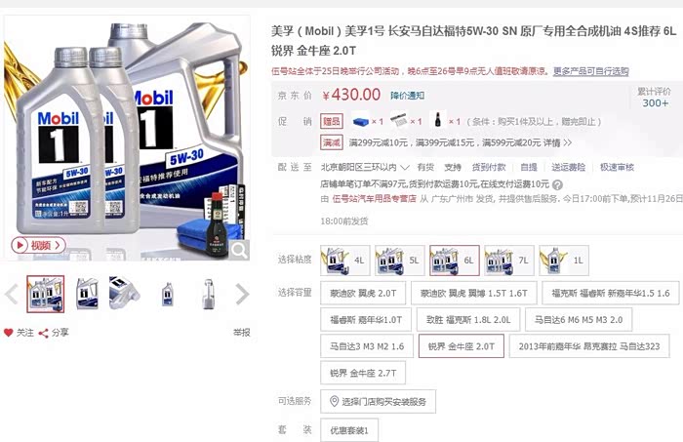Viewport: 683px width, 442px height.
Task: Open the 伍号站汽车用品专营店 store link
Action: (x=374, y=199)
